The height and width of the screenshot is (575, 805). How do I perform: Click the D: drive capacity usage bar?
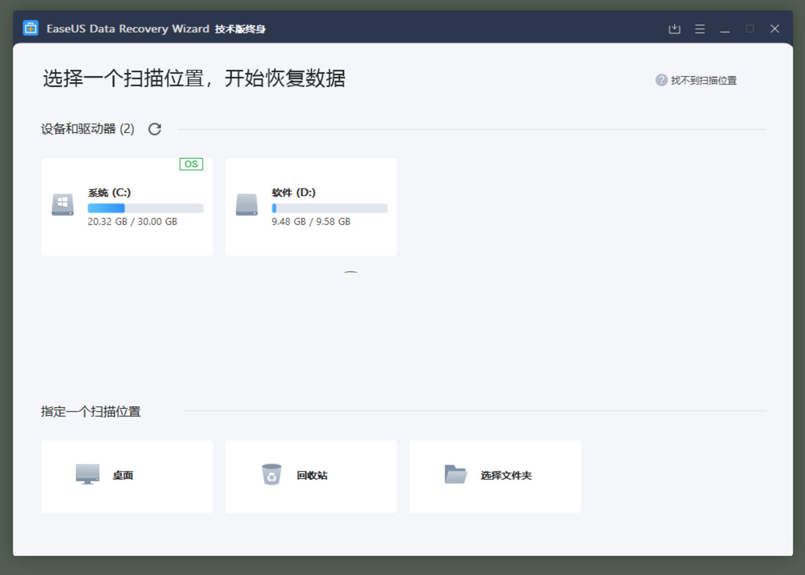pos(329,208)
